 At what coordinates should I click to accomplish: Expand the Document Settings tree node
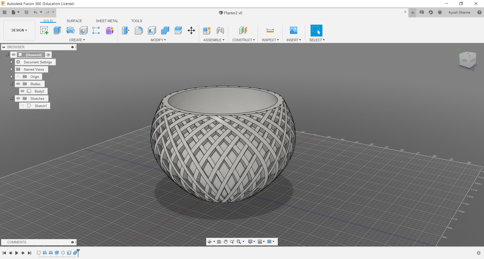coord(12,62)
